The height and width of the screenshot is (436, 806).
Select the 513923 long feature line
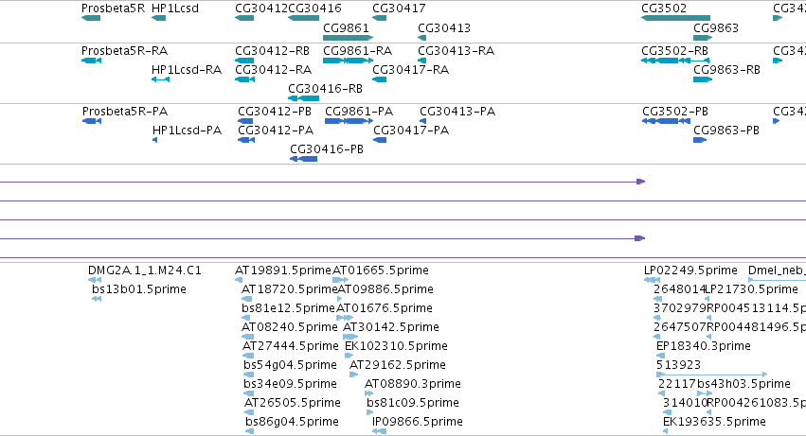(712, 375)
